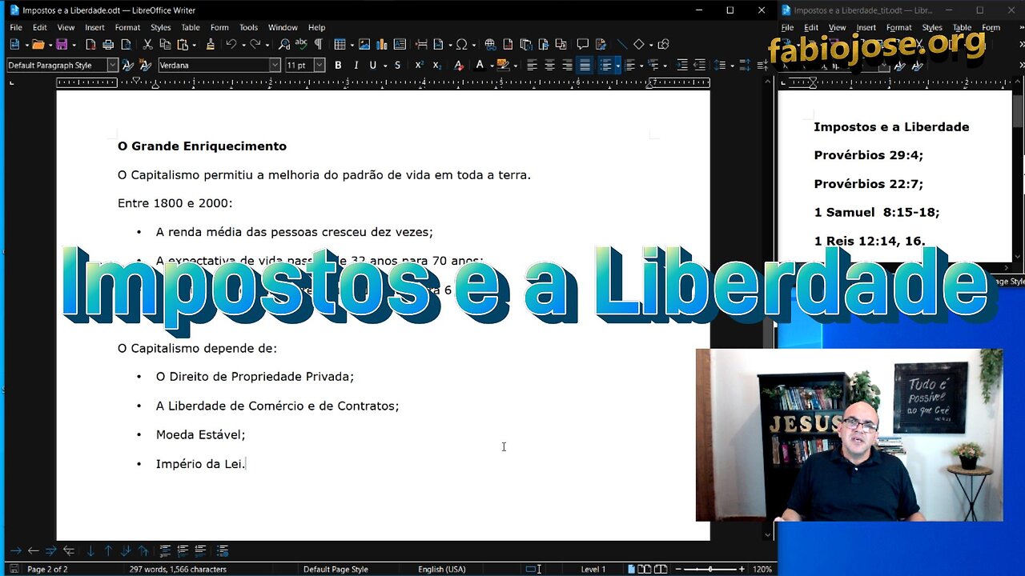Viewport: 1025px width, 576px height.
Task: Click the Print icon
Action: point(108,45)
